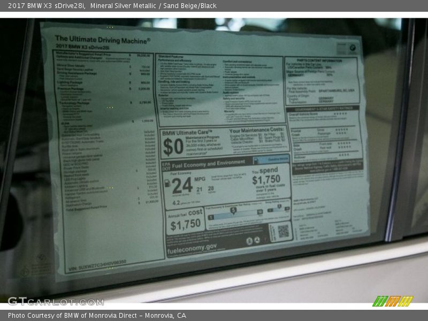Click the Your Maintenance Costs section
Screen dimensions: 428x321
click(257, 140)
